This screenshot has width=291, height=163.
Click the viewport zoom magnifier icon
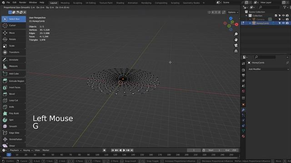point(236,34)
